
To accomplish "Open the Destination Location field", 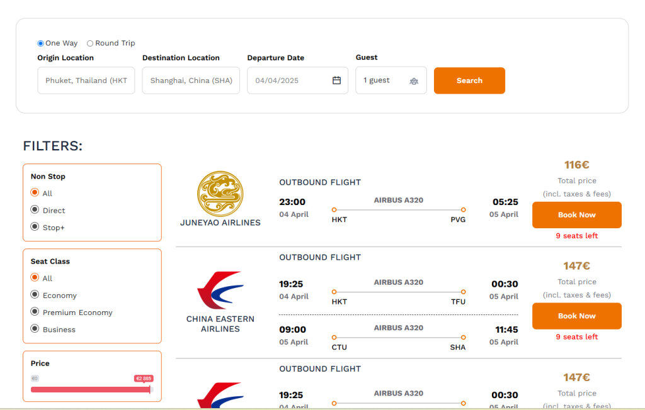I will click(x=191, y=80).
